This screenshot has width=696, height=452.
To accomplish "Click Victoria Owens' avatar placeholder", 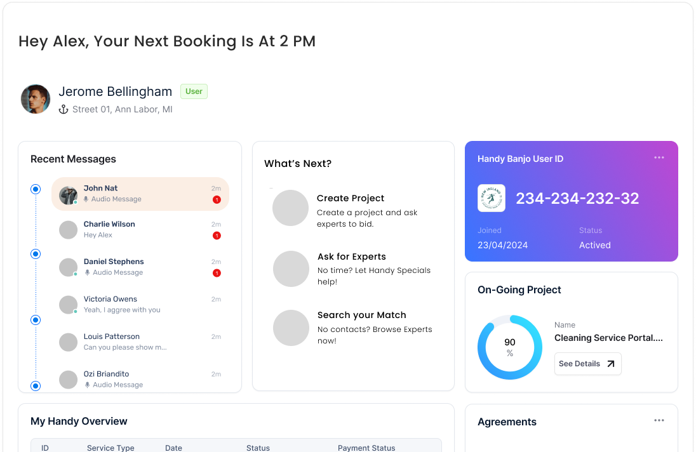I will pyautogui.click(x=69, y=305).
